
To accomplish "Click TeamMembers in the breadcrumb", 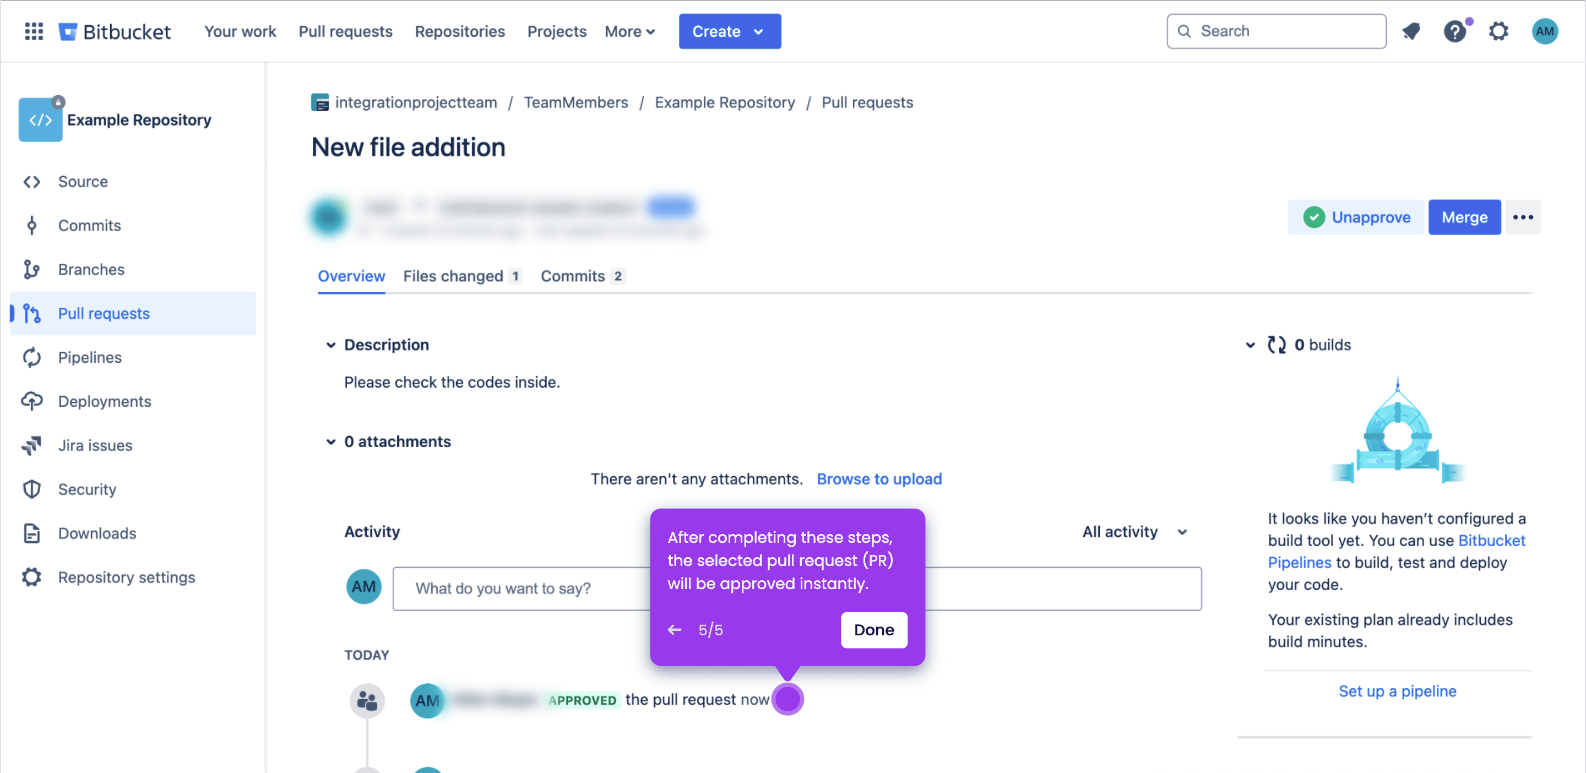I will click(575, 102).
